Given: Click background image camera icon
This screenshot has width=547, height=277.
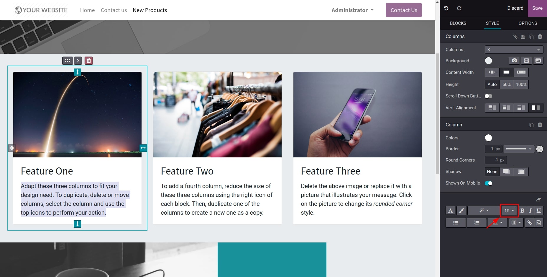Looking at the screenshot, I should (514, 61).
